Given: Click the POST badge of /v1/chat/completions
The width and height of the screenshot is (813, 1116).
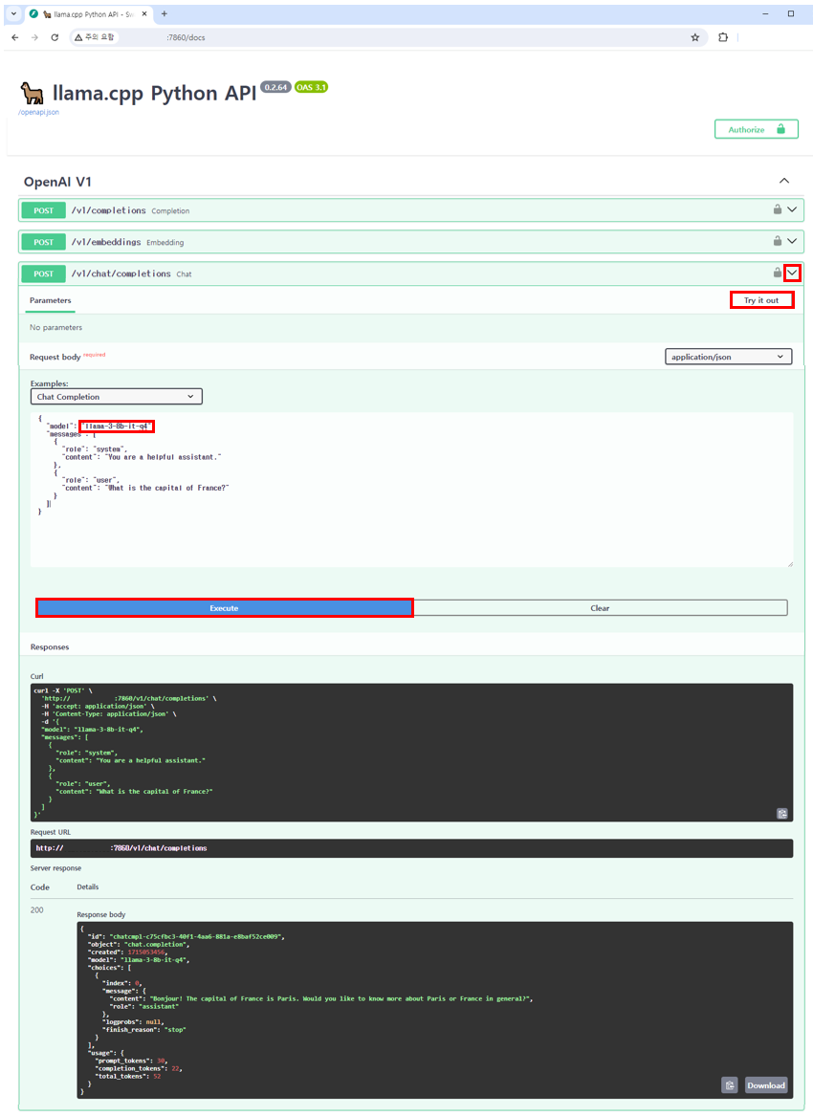Looking at the screenshot, I should 43,274.
